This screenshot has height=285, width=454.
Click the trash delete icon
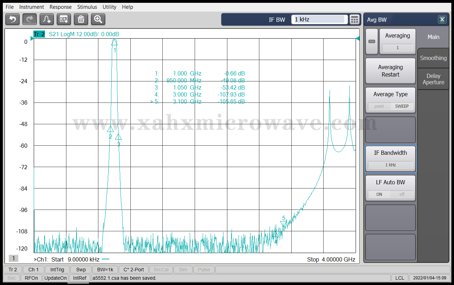tap(81, 19)
